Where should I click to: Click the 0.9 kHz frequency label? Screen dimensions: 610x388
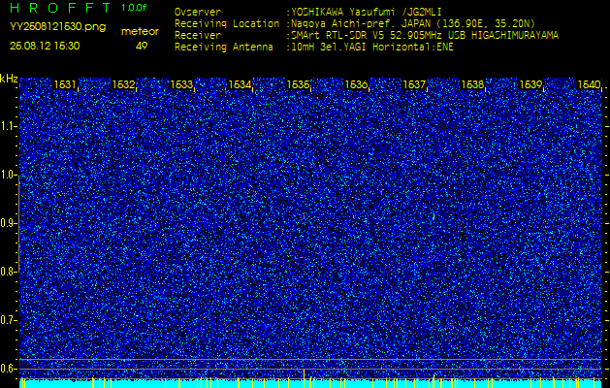point(9,223)
